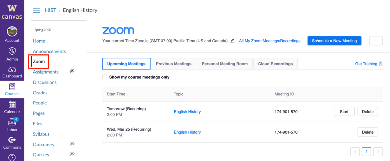
Task: Open All My Zoom Meetings/Recordings link
Action: (x=270, y=41)
